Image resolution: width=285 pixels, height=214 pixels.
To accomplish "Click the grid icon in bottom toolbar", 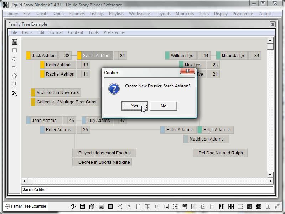I will click(83, 207).
